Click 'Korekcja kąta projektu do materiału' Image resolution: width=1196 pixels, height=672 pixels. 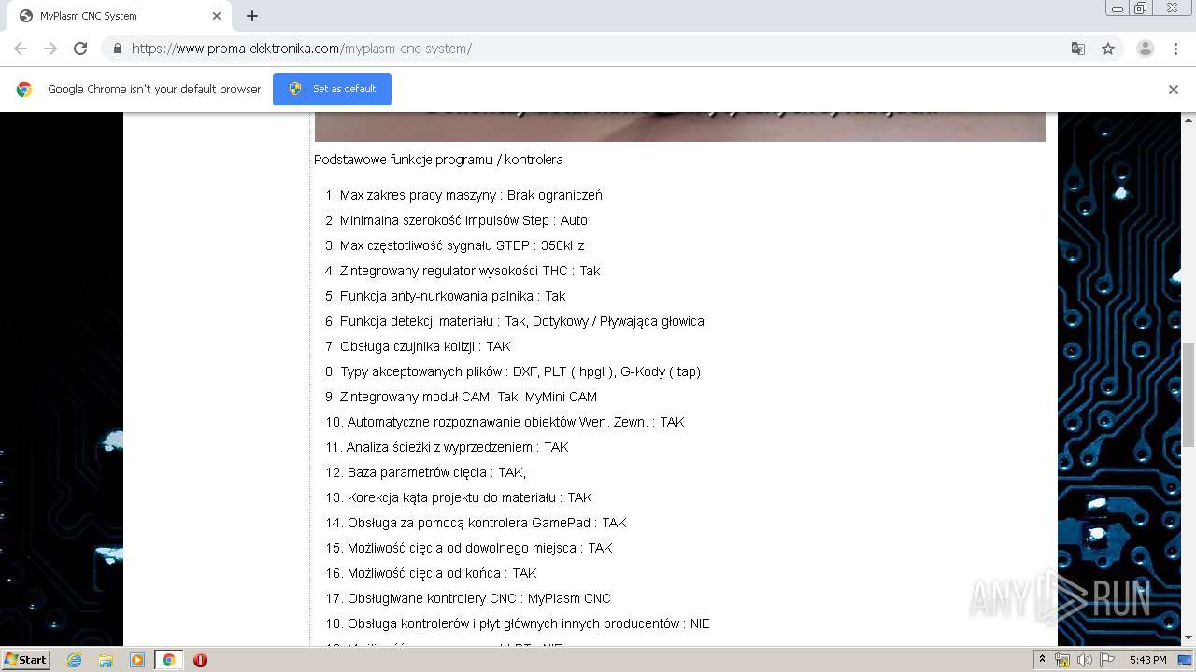pos(470,497)
